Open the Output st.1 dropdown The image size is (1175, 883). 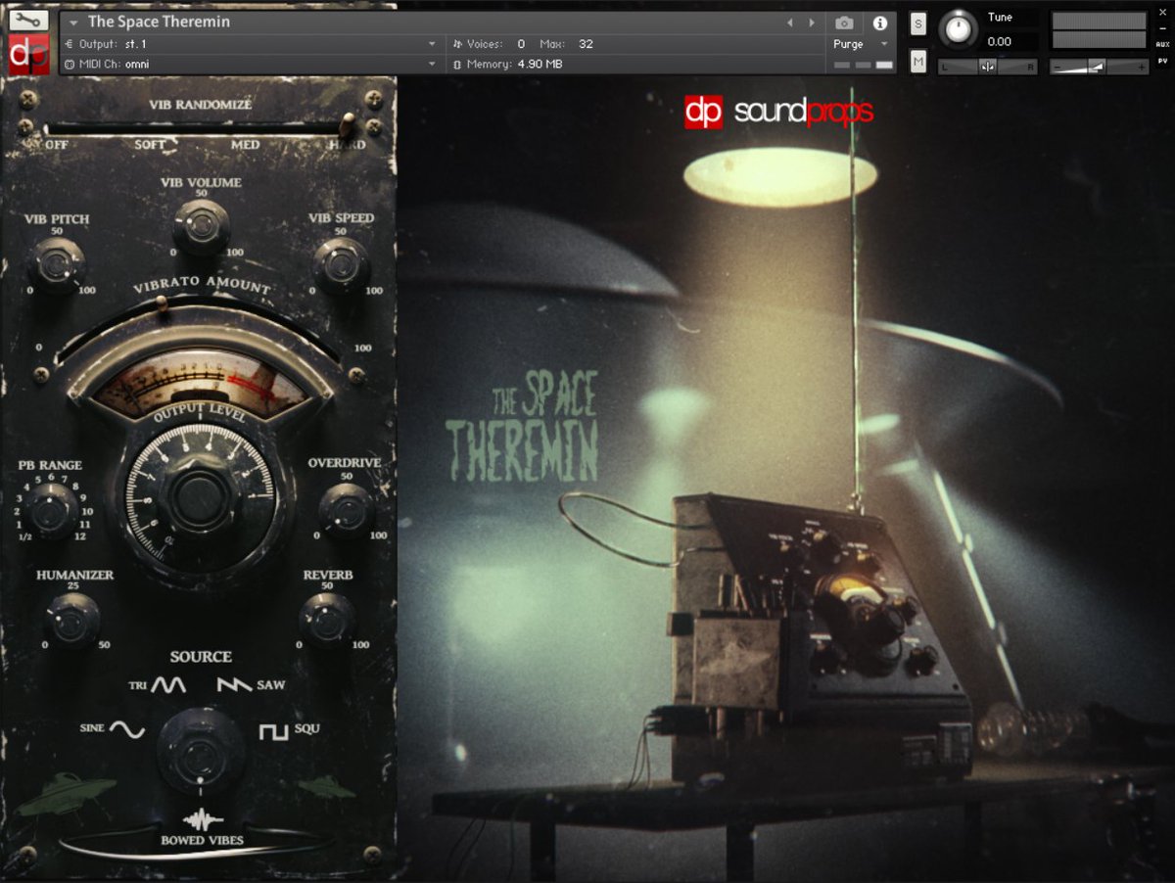(250, 44)
